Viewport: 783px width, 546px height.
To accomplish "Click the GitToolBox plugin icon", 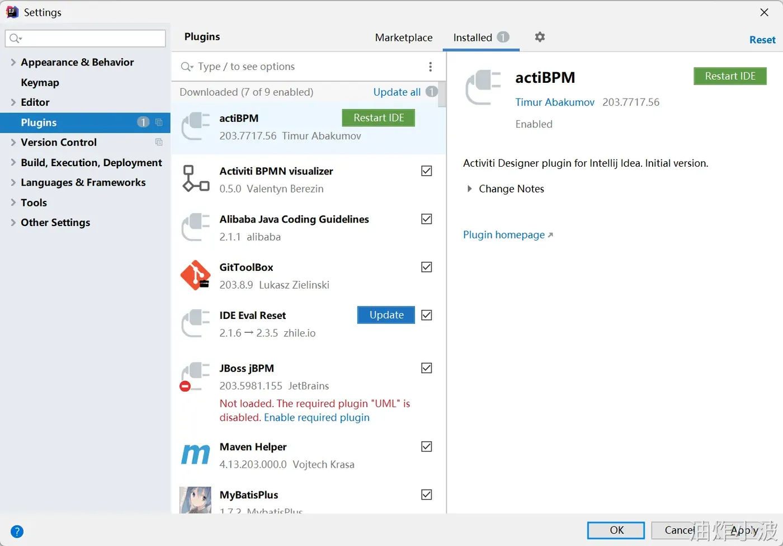I will click(x=196, y=275).
